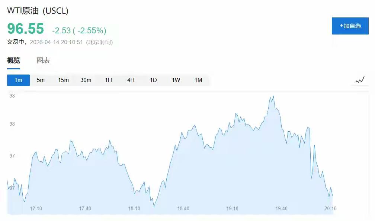Click the 加自选 add-to-watchlist button
The width and height of the screenshot is (375, 221).
(350, 26)
